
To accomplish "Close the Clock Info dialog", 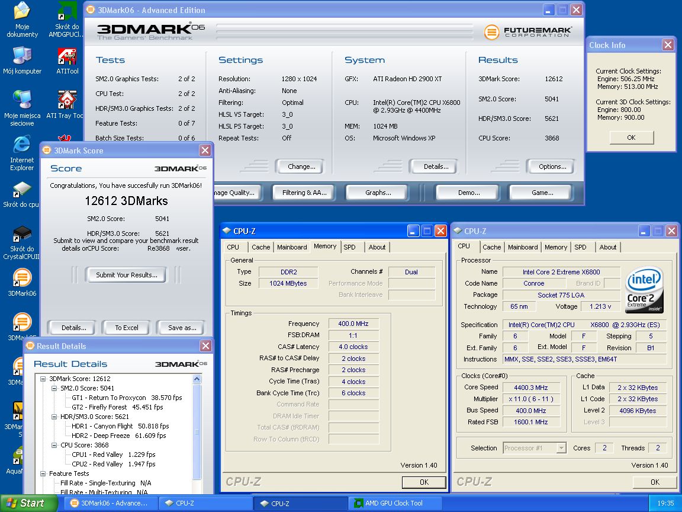I will (668, 44).
